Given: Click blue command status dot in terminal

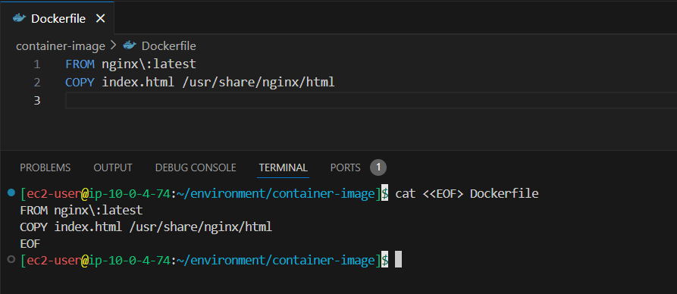Looking at the screenshot, I should pyautogui.click(x=11, y=192).
